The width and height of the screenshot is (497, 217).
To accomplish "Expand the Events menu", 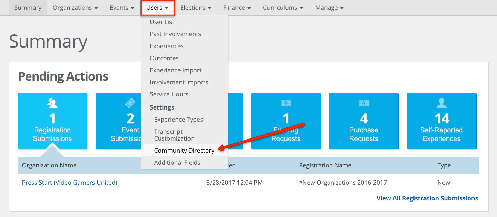I will point(122,8).
